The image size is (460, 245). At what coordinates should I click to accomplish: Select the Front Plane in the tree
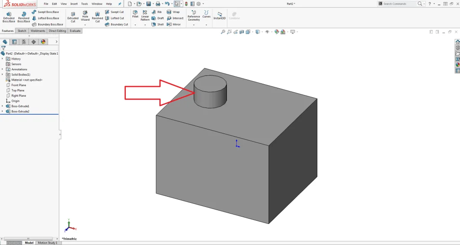(x=18, y=85)
